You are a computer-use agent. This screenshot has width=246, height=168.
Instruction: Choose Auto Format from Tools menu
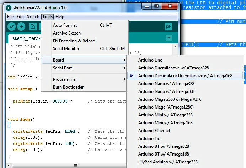pos(84,25)
